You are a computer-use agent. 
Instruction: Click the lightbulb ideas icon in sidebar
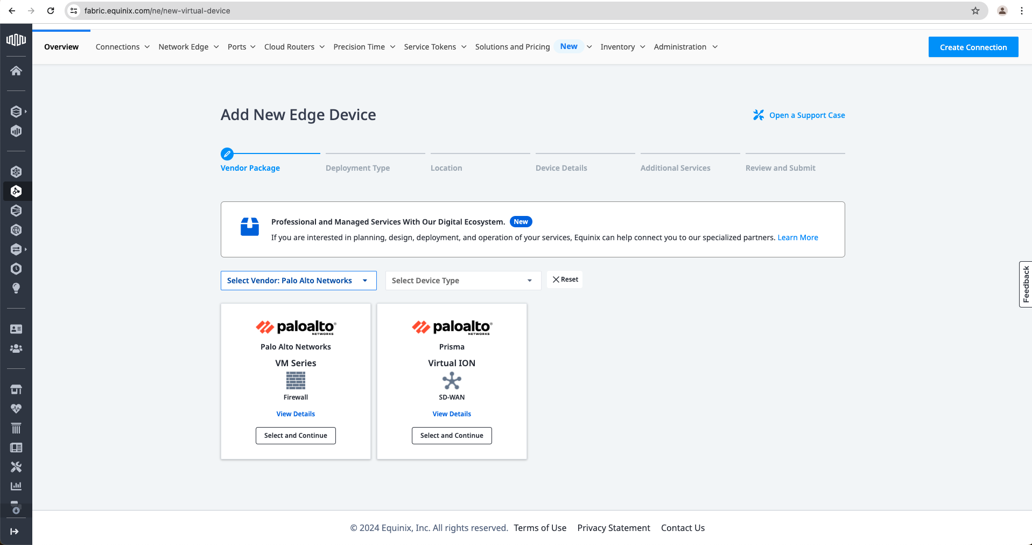pyautogui.click(x=16, y=288)
